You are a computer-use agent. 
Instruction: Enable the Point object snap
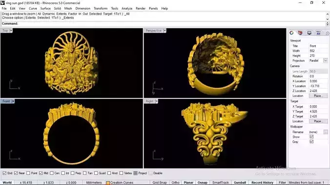coord(28,173)
